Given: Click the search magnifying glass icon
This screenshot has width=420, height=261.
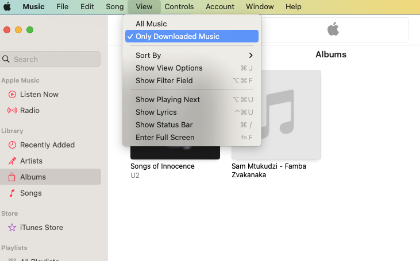Looking at the screenshot, I should [6, 59].
